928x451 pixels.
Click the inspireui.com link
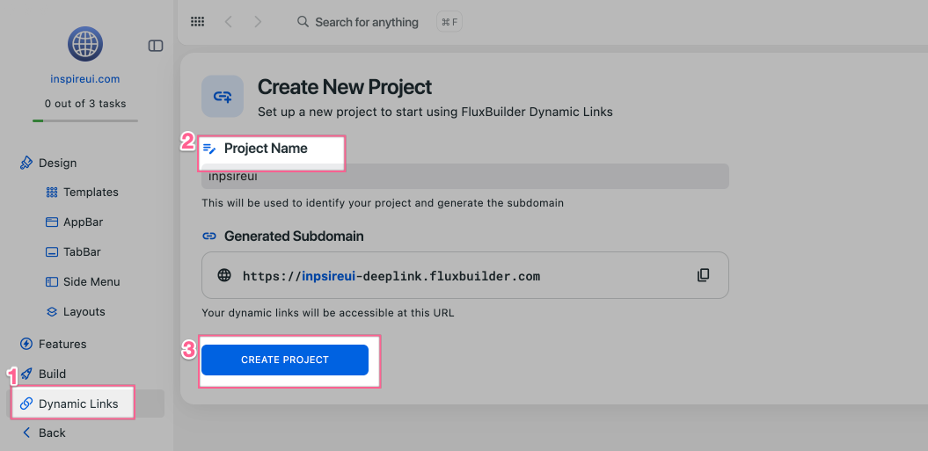click(x=85, y=79)
